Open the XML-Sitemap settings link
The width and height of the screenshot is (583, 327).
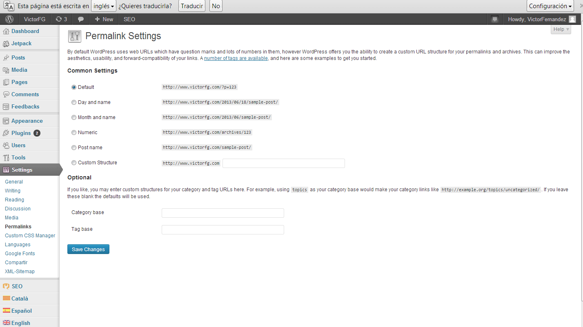(20, 272)
